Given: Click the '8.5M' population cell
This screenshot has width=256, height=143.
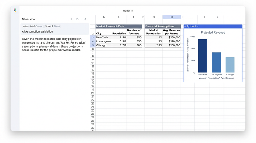Looking at the screenshot, I should point(119,37).
